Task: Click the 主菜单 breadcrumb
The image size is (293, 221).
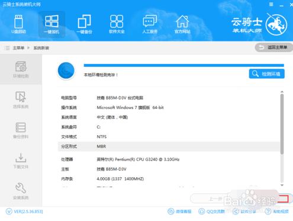Action: click(x=18, y=48)
